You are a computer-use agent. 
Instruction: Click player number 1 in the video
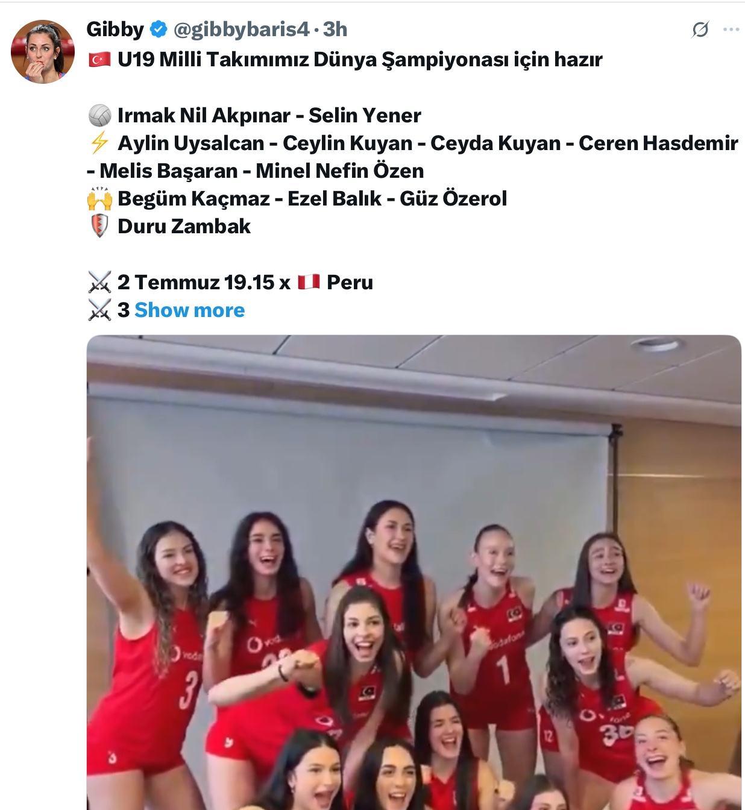(503, 668)
